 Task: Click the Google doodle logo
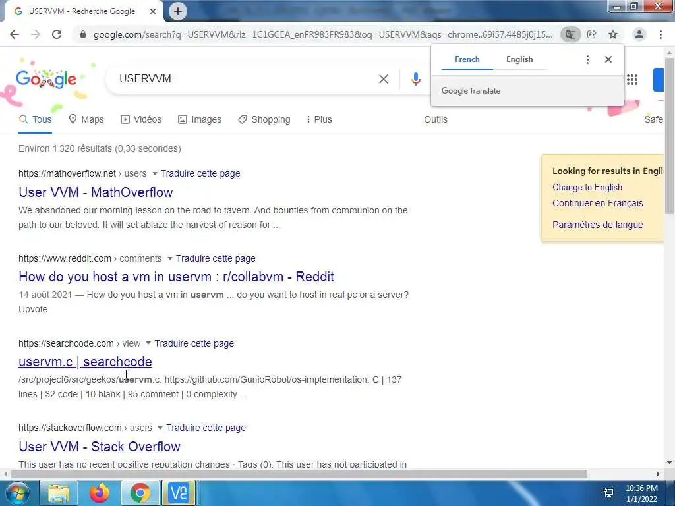coord(46,79)
